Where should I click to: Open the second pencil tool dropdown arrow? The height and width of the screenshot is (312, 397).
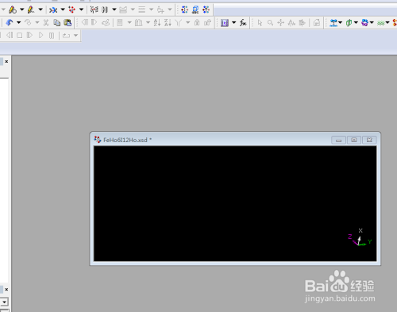[40, 10]
